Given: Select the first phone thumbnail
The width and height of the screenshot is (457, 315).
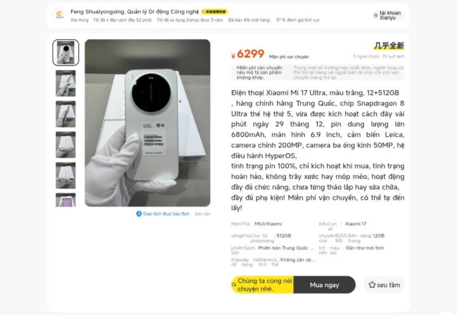Looking at the screenshot, I should point(65,53).
